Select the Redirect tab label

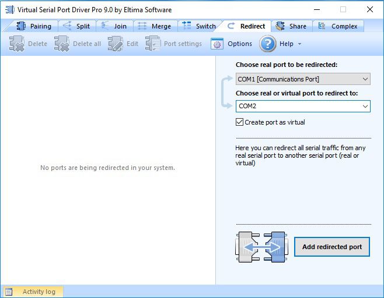point(253,26)
